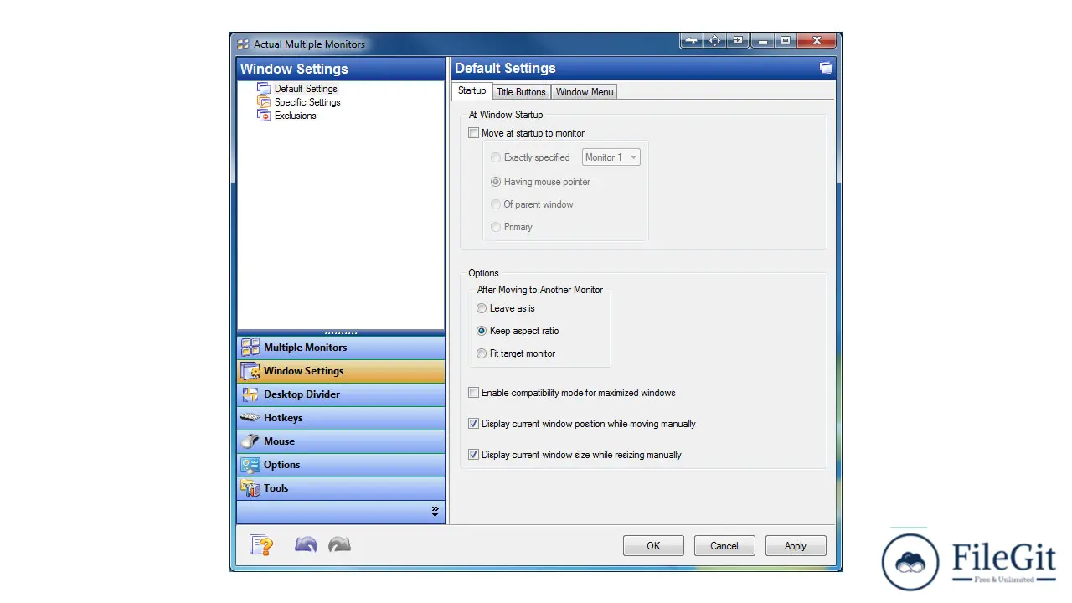
Task: Click the Cancel button
Action: [724, 546]
